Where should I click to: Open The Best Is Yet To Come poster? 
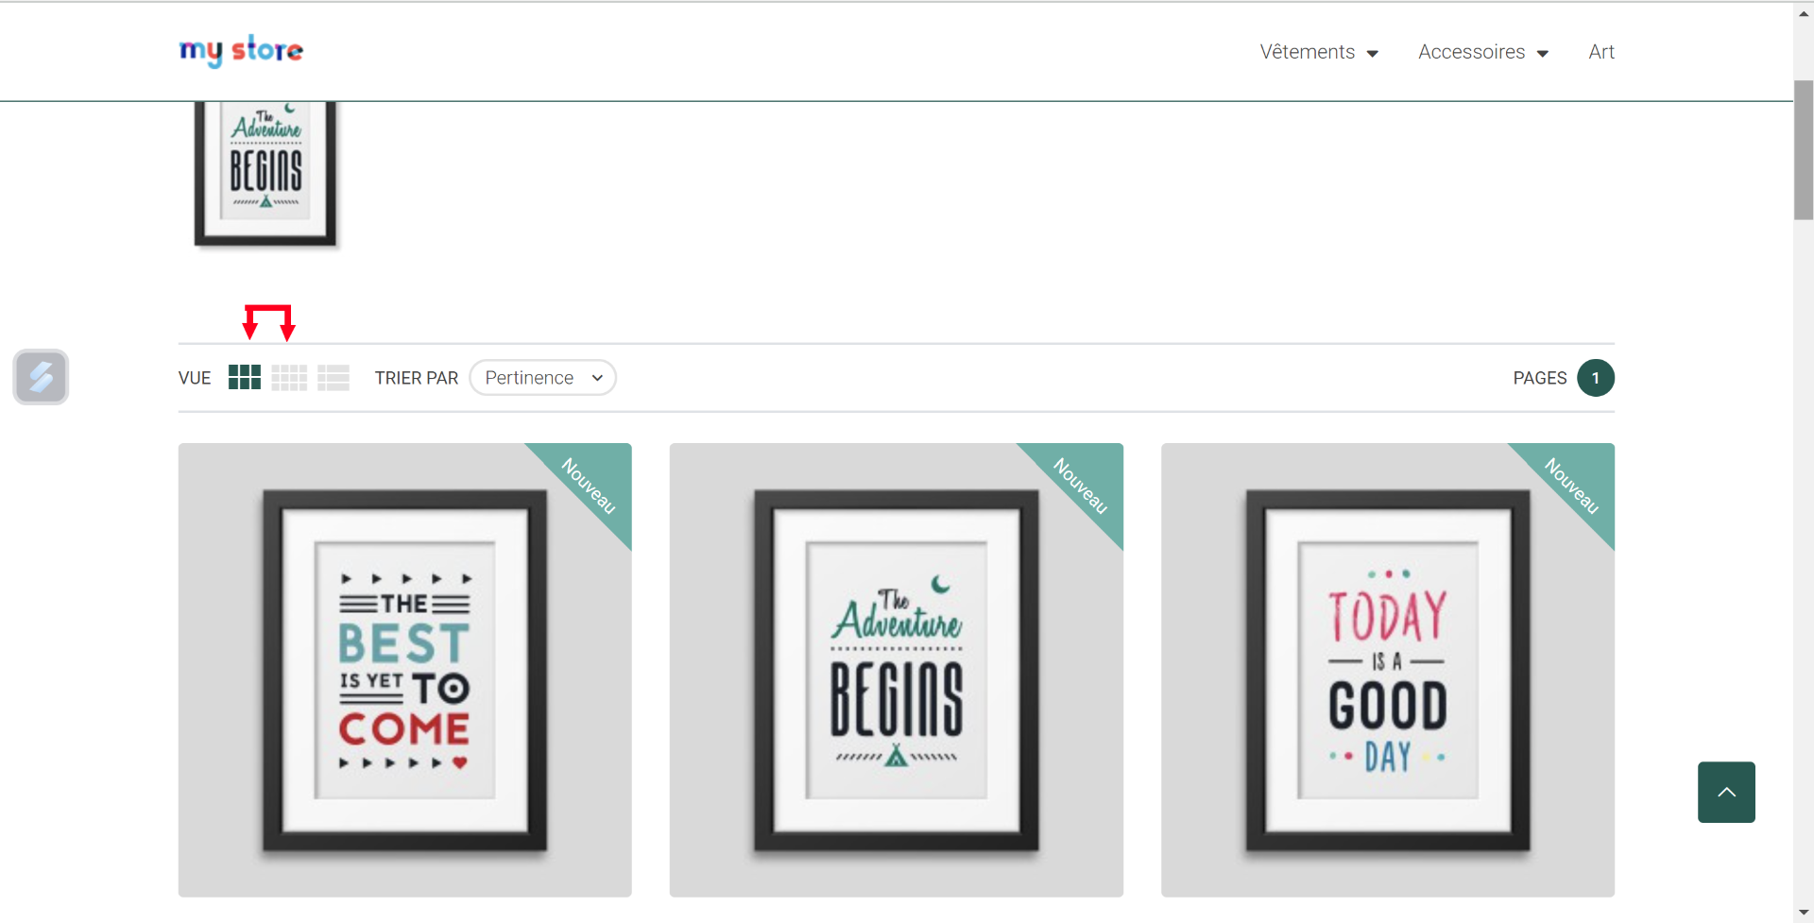pyautogui.click(x=405, y=670)
